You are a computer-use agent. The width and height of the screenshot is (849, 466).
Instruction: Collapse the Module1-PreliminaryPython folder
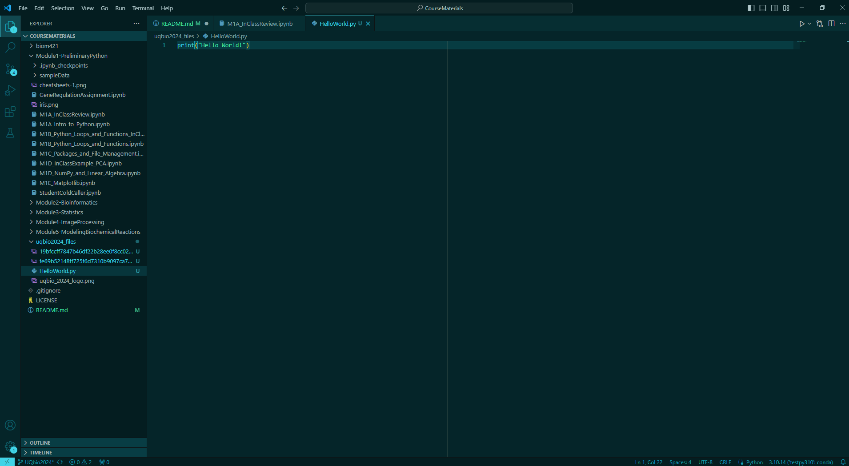click(x=84, y=56)
